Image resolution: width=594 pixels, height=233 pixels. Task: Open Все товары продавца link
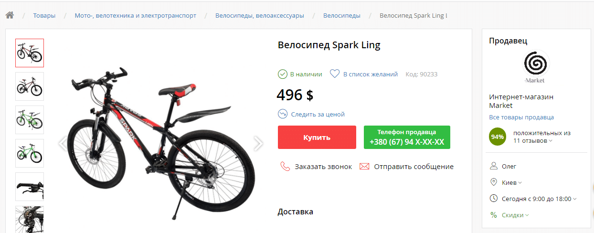pyautogui.click(x=521, y=117)
